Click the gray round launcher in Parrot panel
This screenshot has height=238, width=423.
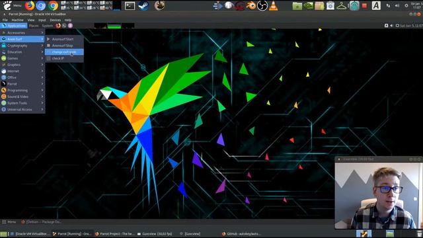pos(64,26)
